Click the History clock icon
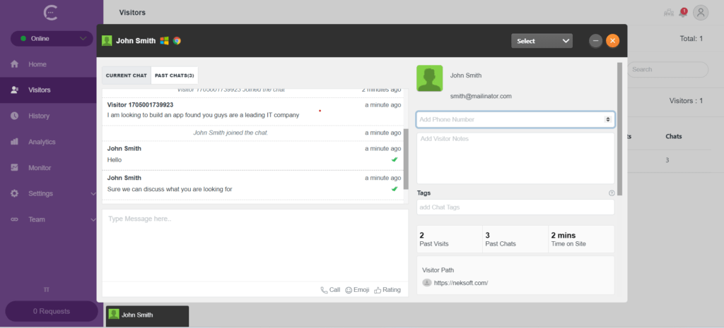This screenshot has height=328, width=724. [x=14, y=116]
